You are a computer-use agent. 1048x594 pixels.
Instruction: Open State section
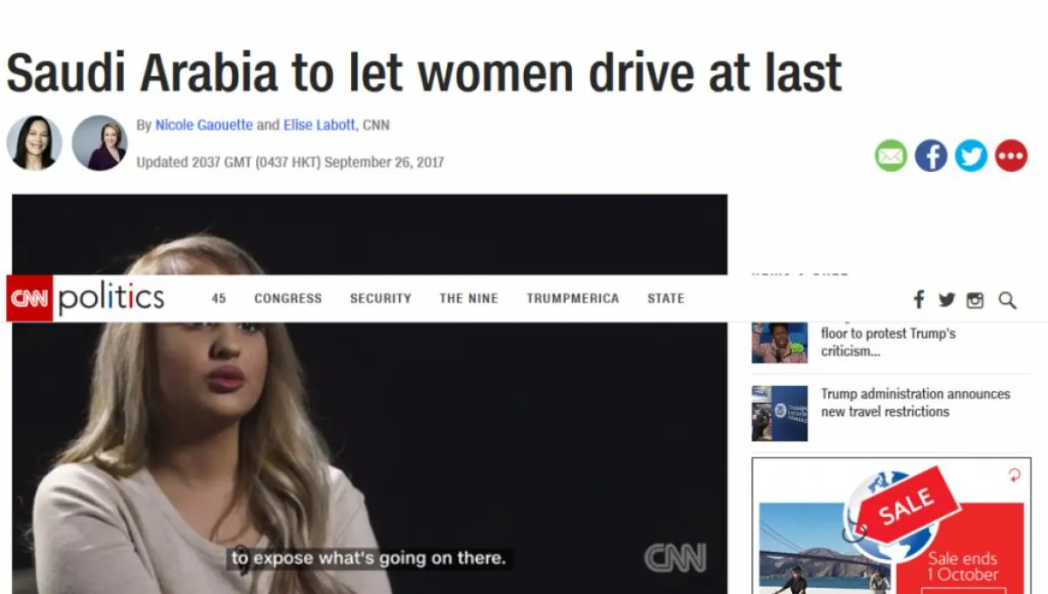(x=665, y=299)
